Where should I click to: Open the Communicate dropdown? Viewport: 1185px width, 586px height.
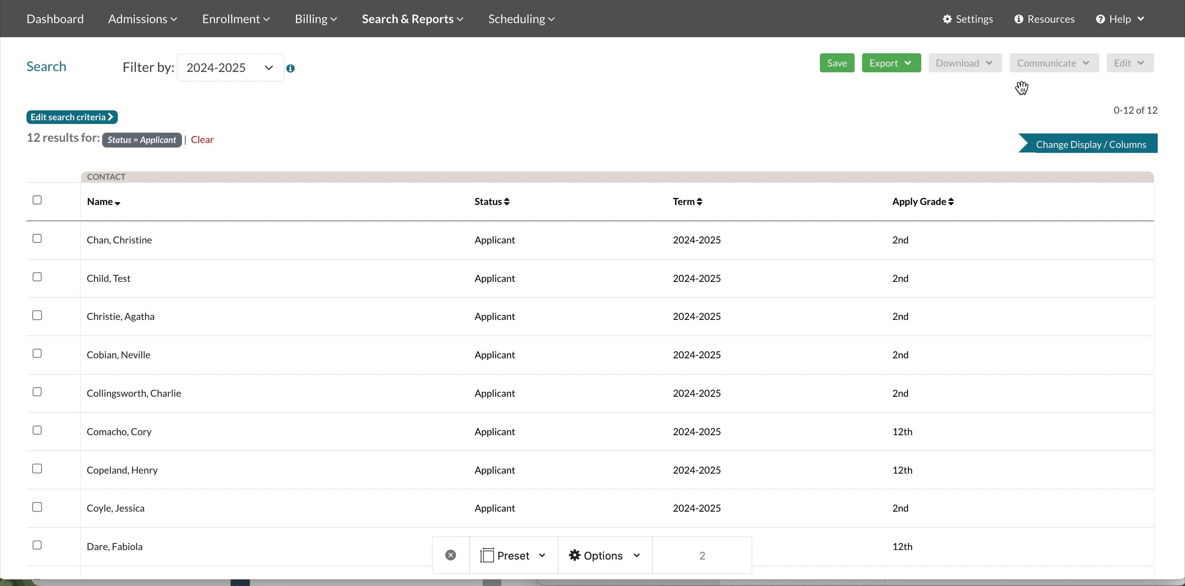[x=1054, y=63]
